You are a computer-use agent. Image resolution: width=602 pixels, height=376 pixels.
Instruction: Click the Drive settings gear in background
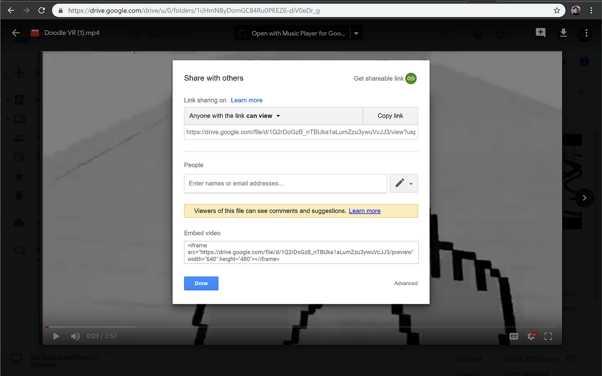[x=501, y=35]
